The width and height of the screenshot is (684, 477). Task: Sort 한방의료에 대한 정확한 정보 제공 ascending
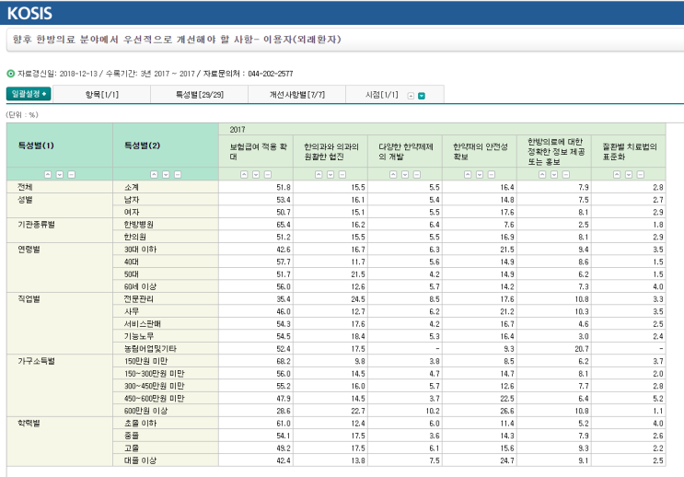[542, 175]
